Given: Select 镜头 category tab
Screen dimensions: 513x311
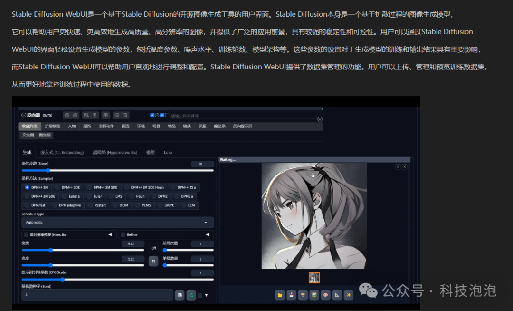Looking at the screenshot, I should 187,126.
